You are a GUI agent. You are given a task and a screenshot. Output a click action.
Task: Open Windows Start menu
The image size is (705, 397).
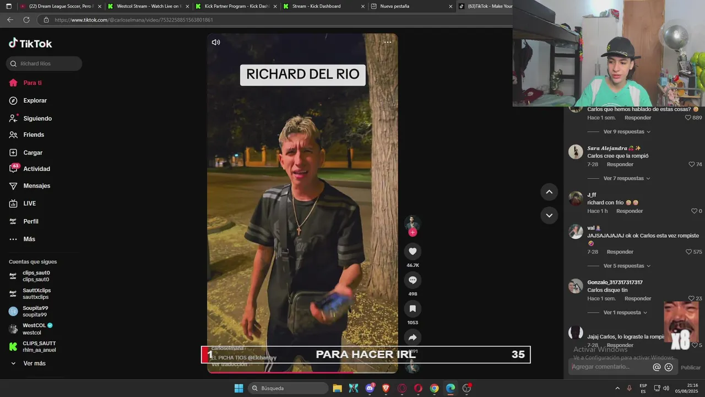click(x=238, y=388)
